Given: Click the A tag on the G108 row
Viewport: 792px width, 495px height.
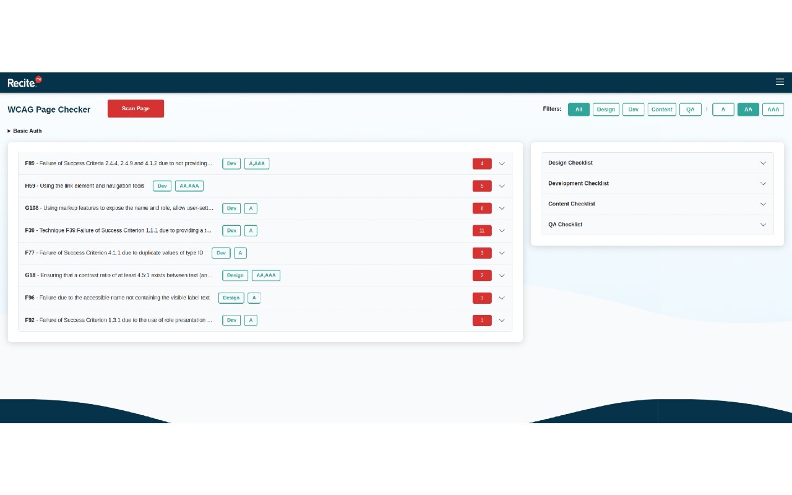Looking at the screenshot, I should click(x=251, y=209).
